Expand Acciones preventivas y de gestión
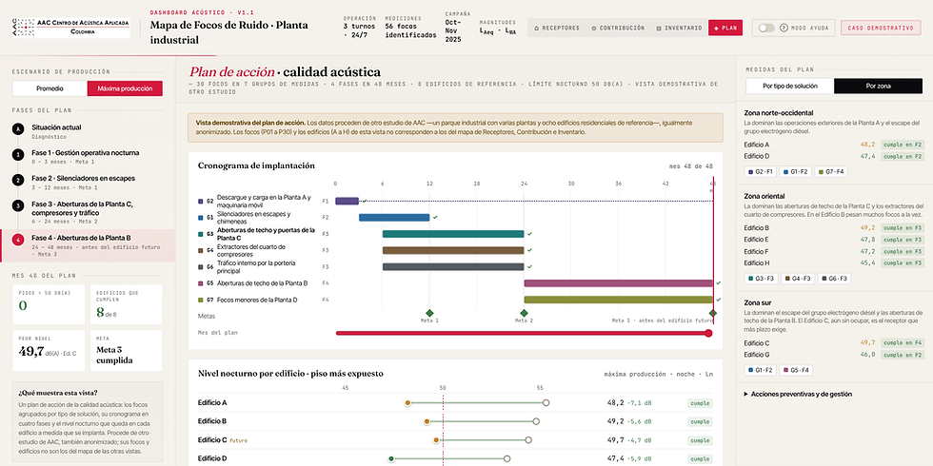Screen dimensions: 933x466 point(798,394)
